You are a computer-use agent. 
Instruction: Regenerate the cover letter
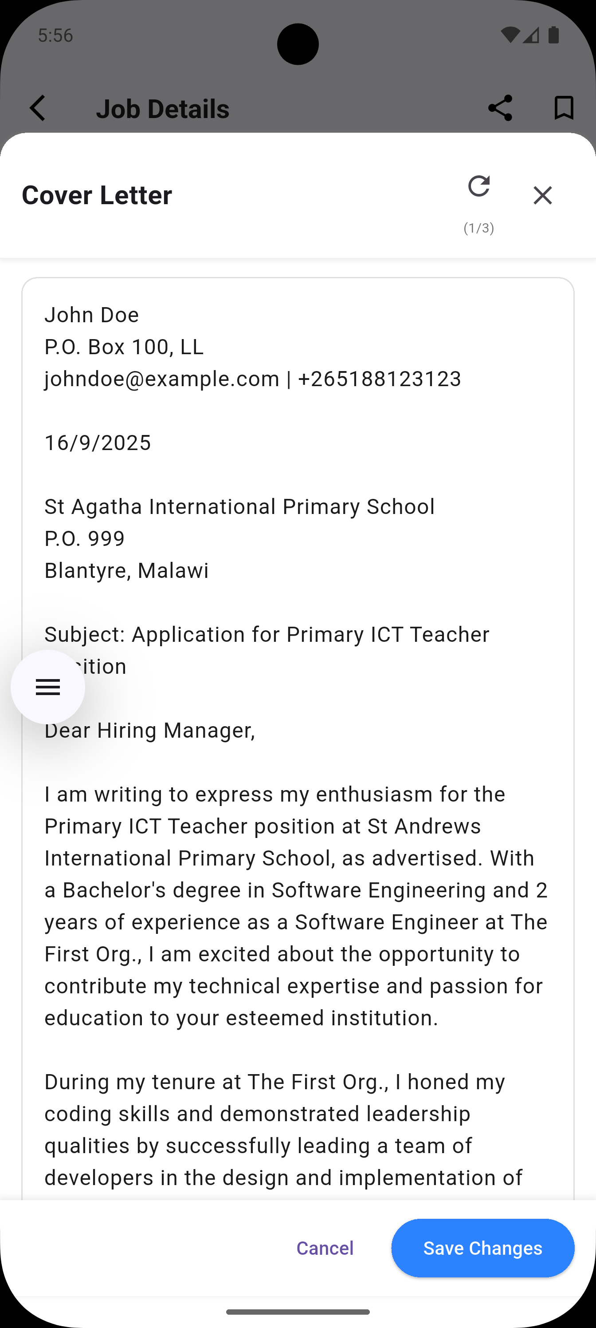click(x=478, y=187)
